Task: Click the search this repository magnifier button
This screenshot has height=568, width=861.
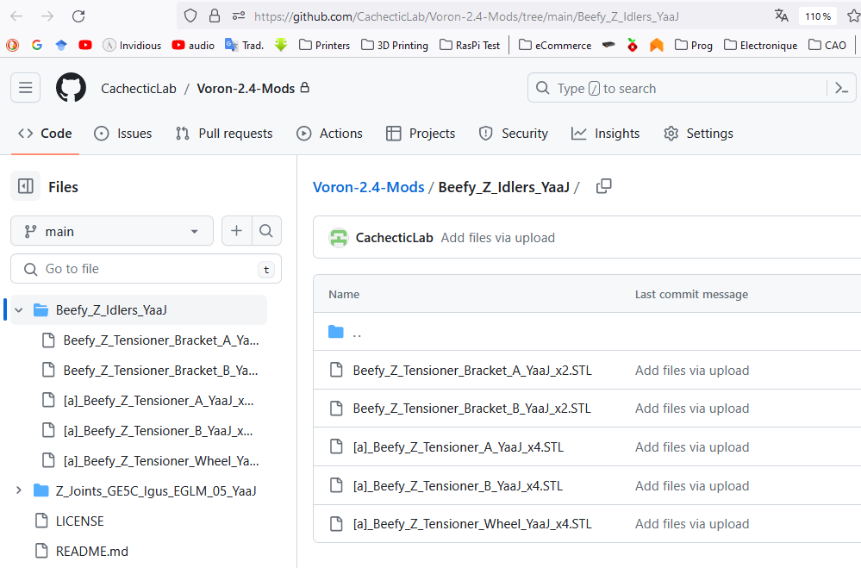Action: 266,231
